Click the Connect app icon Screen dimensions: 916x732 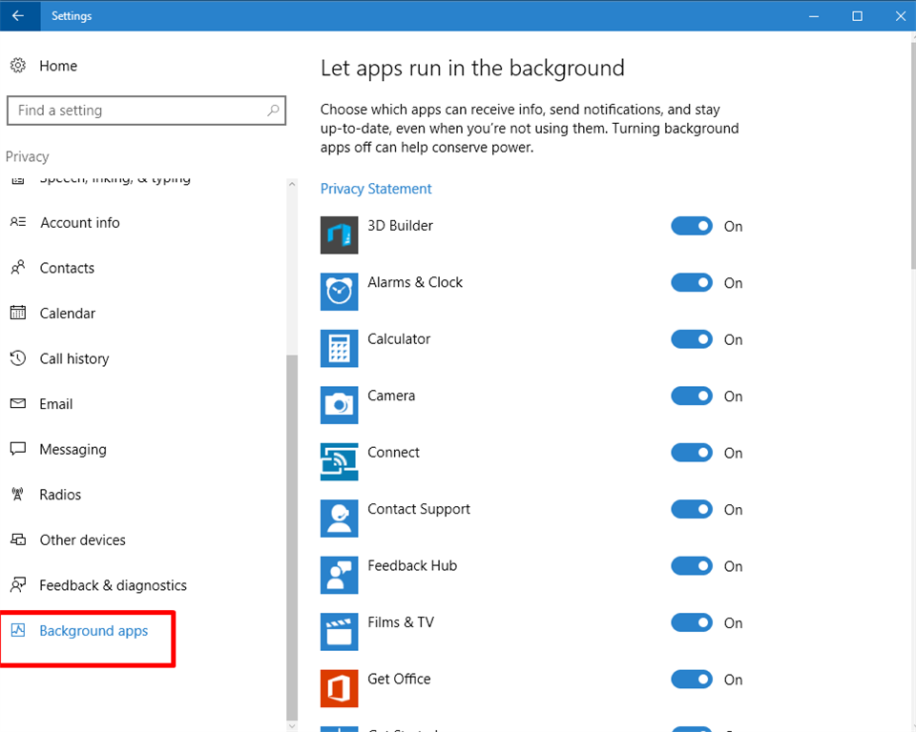tap(339, 462)
